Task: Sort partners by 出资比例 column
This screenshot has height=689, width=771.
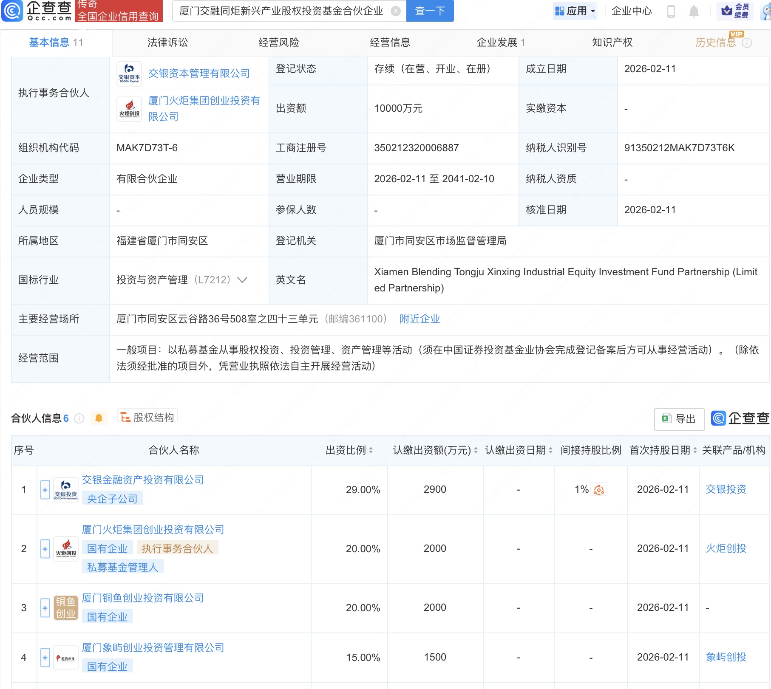Action: tap(371, 450)
